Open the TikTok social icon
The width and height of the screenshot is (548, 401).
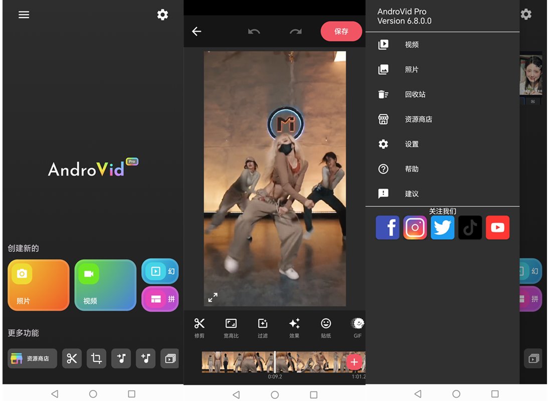pyautogui.click(x=470, y=228)
